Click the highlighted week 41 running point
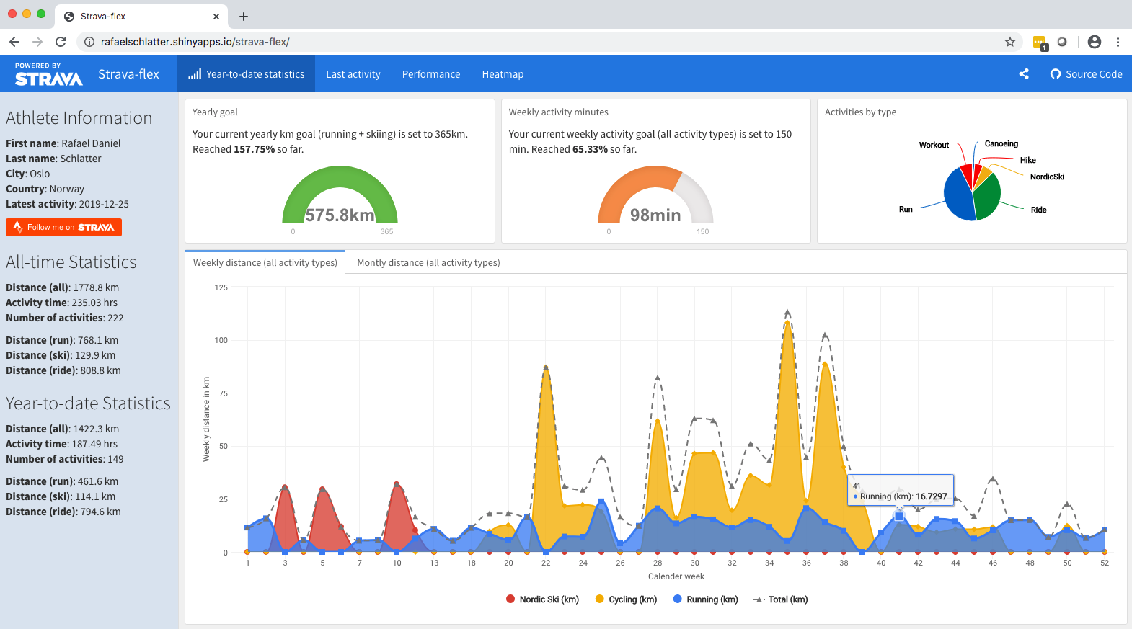 [899, 517]
